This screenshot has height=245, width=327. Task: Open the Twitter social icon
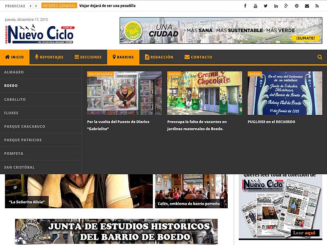click(x=265, y=6)
